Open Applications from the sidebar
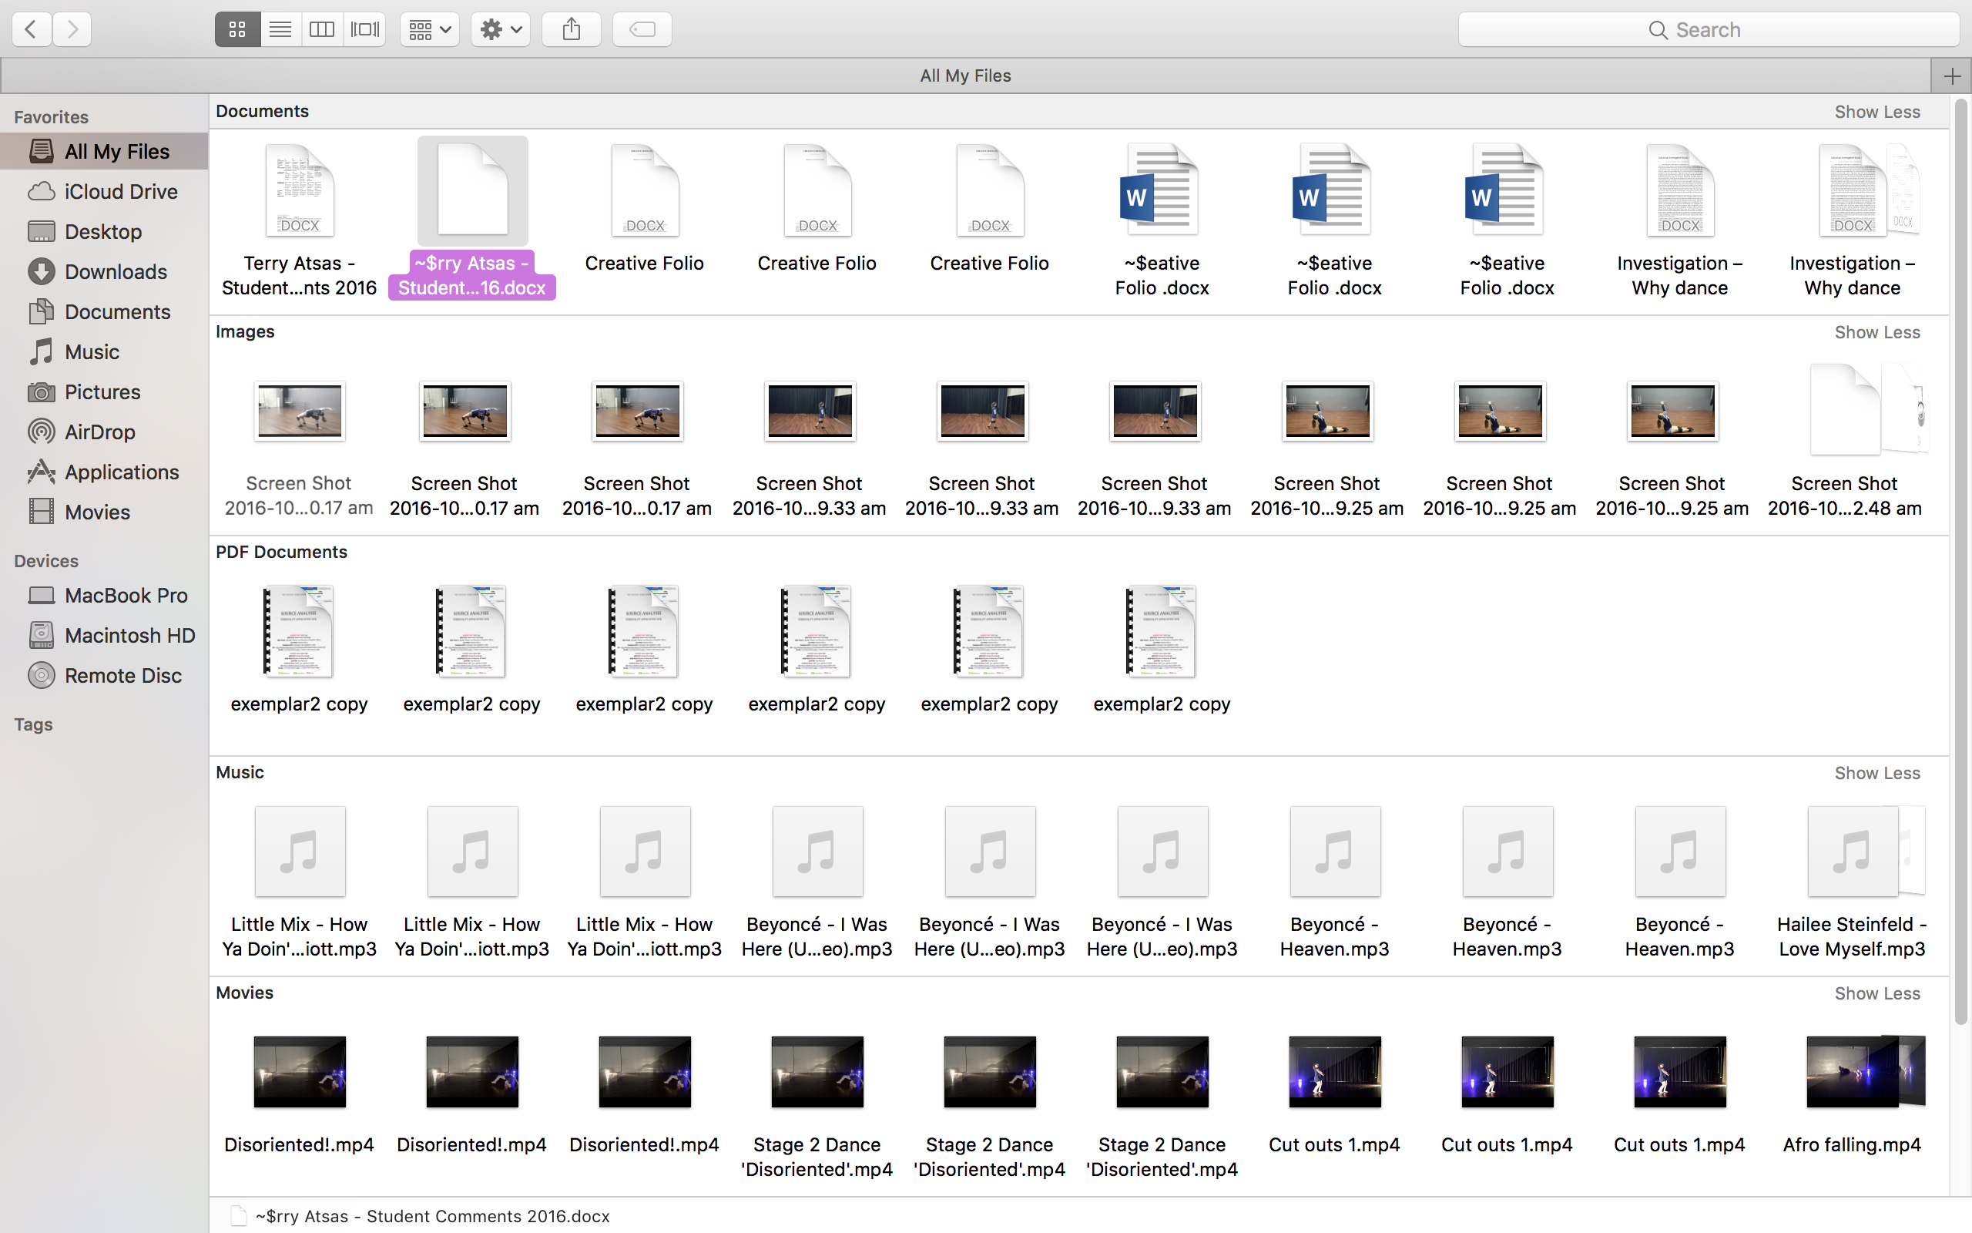The image size is (1972, 1233). pyautogui.click(x=122, y=472)
